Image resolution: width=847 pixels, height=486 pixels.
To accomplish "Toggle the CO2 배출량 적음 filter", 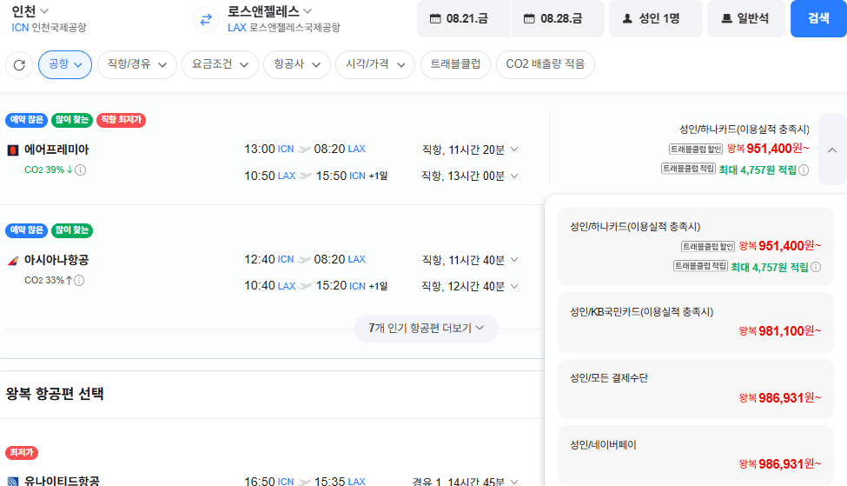I will click(x=545, y=65).
